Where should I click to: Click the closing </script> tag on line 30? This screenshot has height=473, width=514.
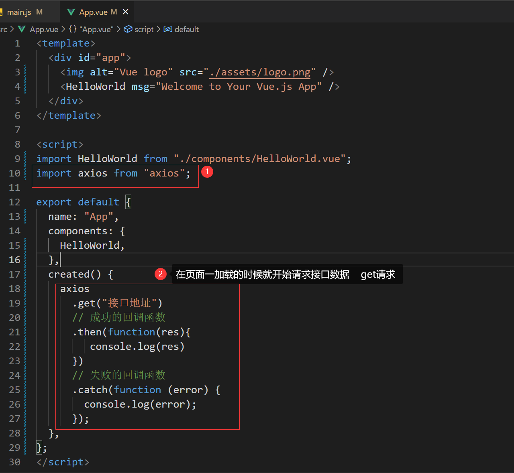63,462
